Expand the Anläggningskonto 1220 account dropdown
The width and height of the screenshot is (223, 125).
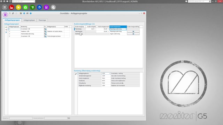(x=110, y=73)
